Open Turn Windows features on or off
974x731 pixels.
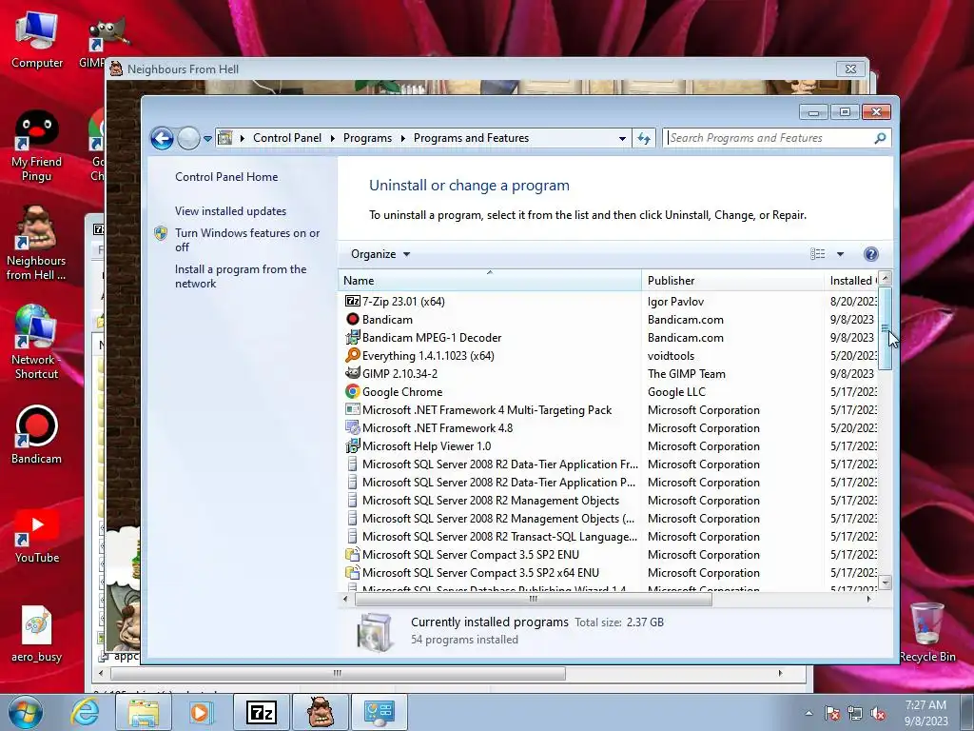[x=247, y=240]
